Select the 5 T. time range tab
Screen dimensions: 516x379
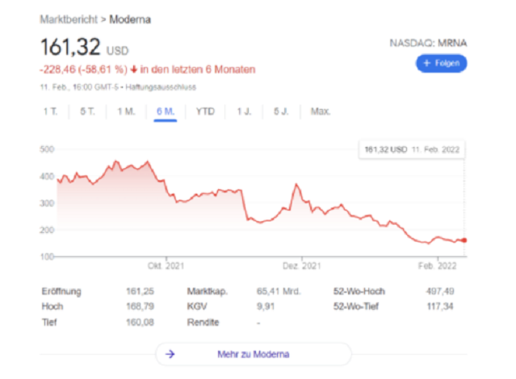coord(87,112)
